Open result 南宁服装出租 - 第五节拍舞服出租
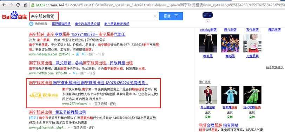Image resolution: width=285 pixels, height=132 pixels. [x=58, y=112]
